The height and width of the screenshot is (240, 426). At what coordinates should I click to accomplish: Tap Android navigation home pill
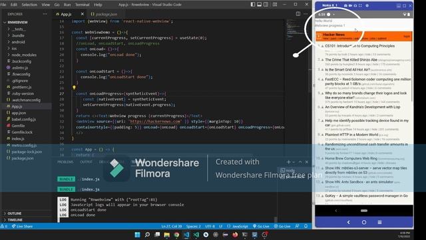coord(364,211)
